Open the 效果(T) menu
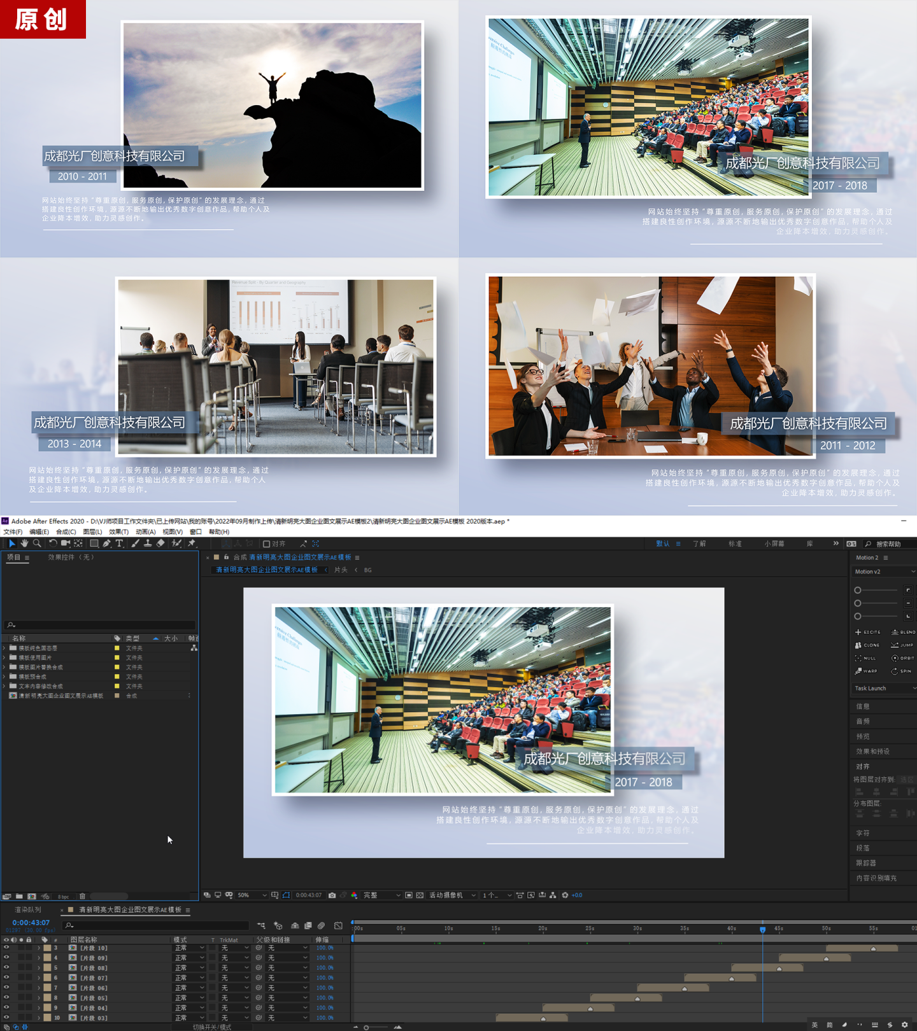 click(x=118, y=532)
